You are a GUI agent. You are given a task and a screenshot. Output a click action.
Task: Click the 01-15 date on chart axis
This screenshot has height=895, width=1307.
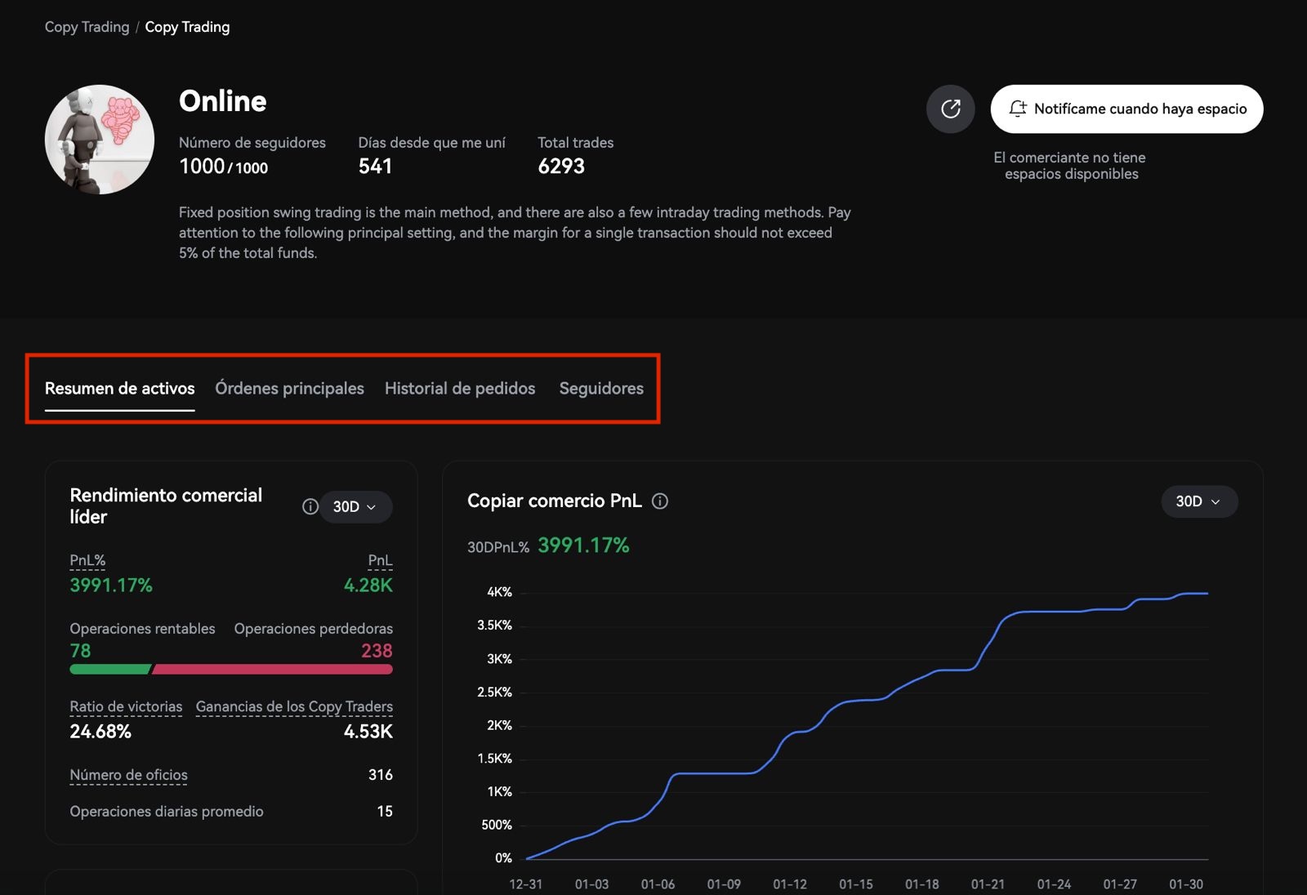pyautogui.click(x=855, y=884)
